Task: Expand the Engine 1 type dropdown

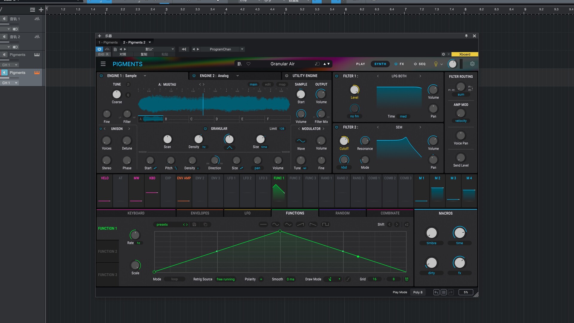Action: (x=145, y=76)
